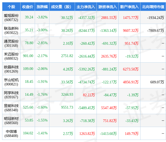Select stock 明冠新材 (688560)
This screenshot has height=142, width=166.
(x=11, y=121)
